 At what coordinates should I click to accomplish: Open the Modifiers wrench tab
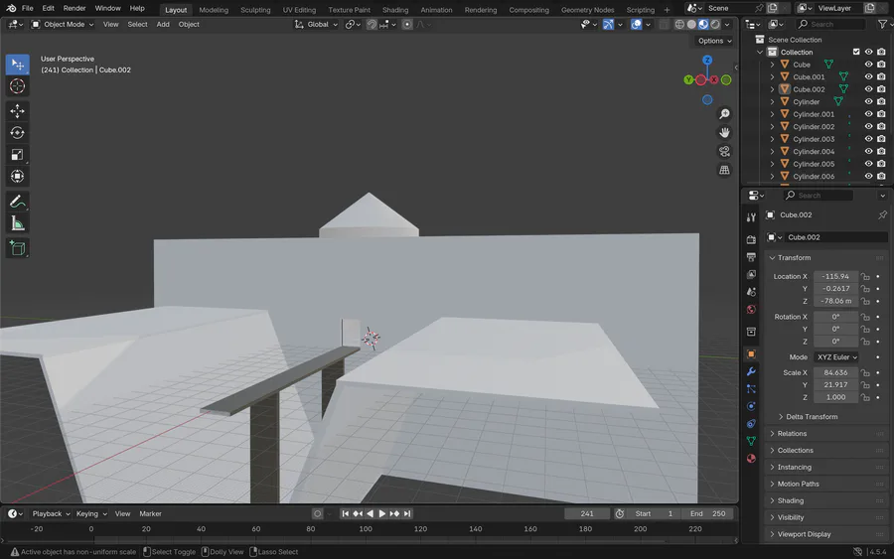[751, 371]
